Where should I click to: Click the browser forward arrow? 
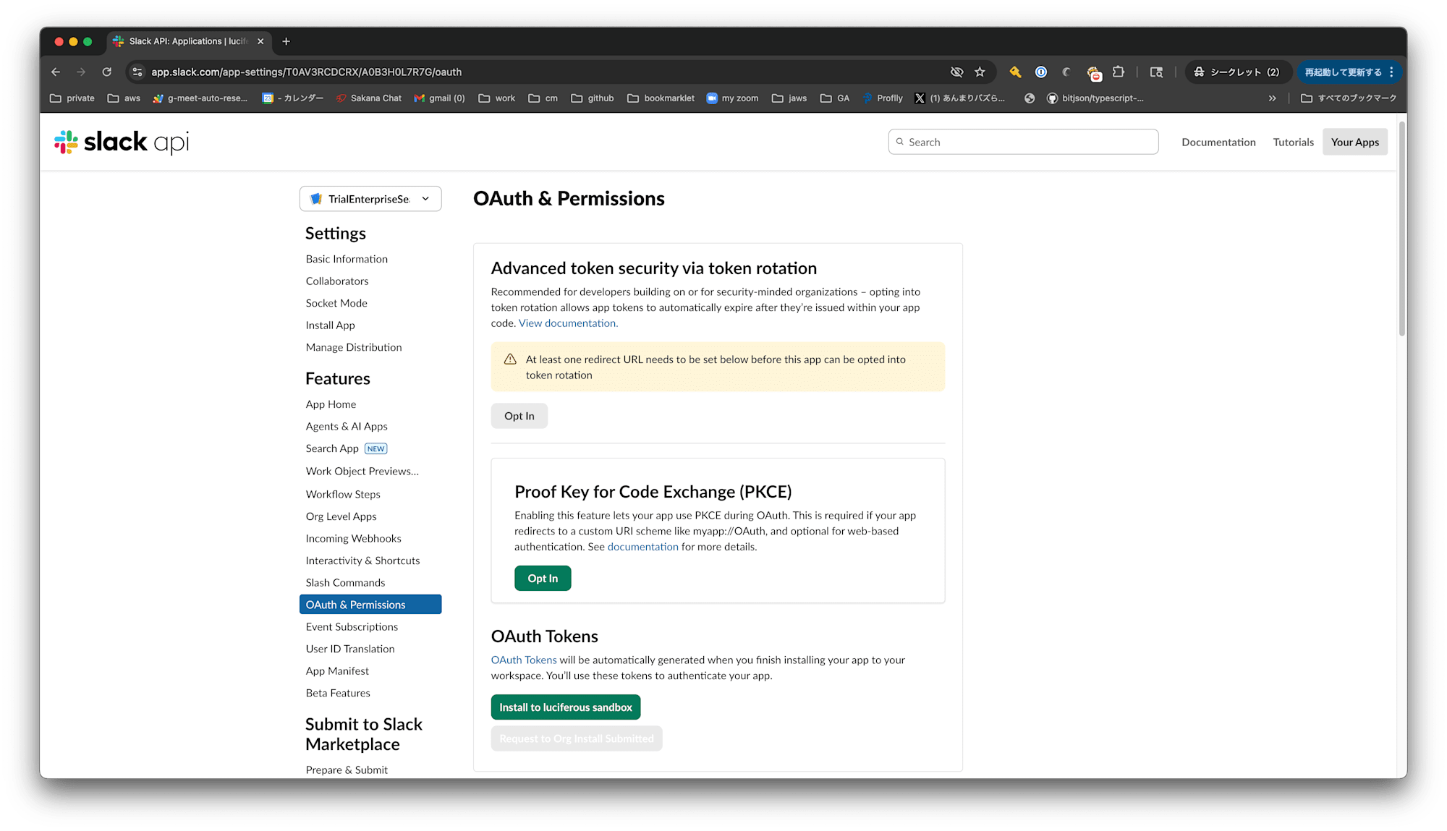81,72
